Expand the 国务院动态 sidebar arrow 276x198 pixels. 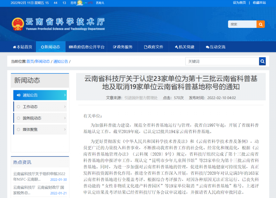coord(65,118)
